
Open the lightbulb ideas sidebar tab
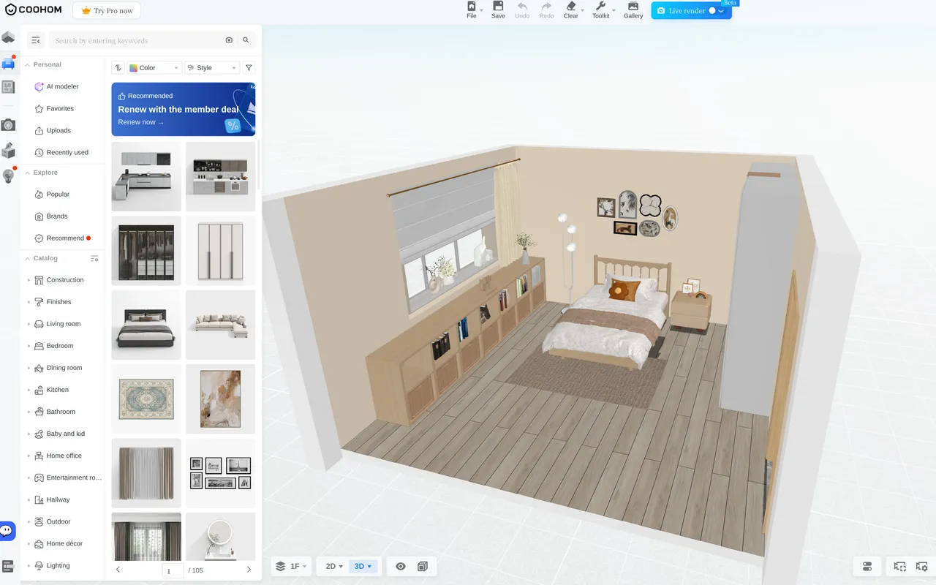point(9,175)
